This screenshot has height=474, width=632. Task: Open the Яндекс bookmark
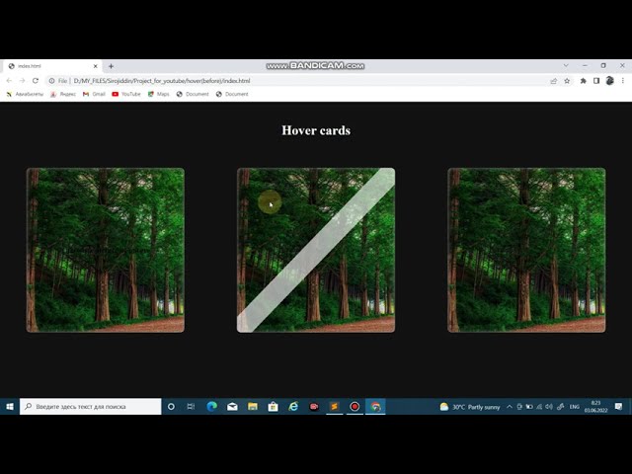pyautogui.click(x=63, y=94)
